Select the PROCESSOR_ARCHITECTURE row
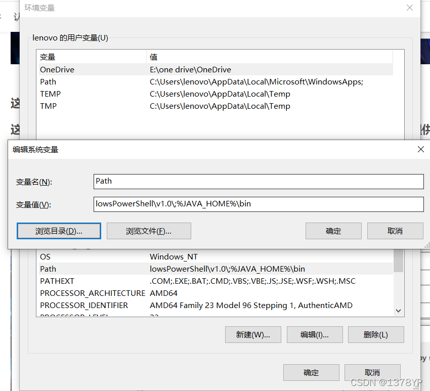The height and width of the screenshot is (391, 430). [x=216, y=293]
